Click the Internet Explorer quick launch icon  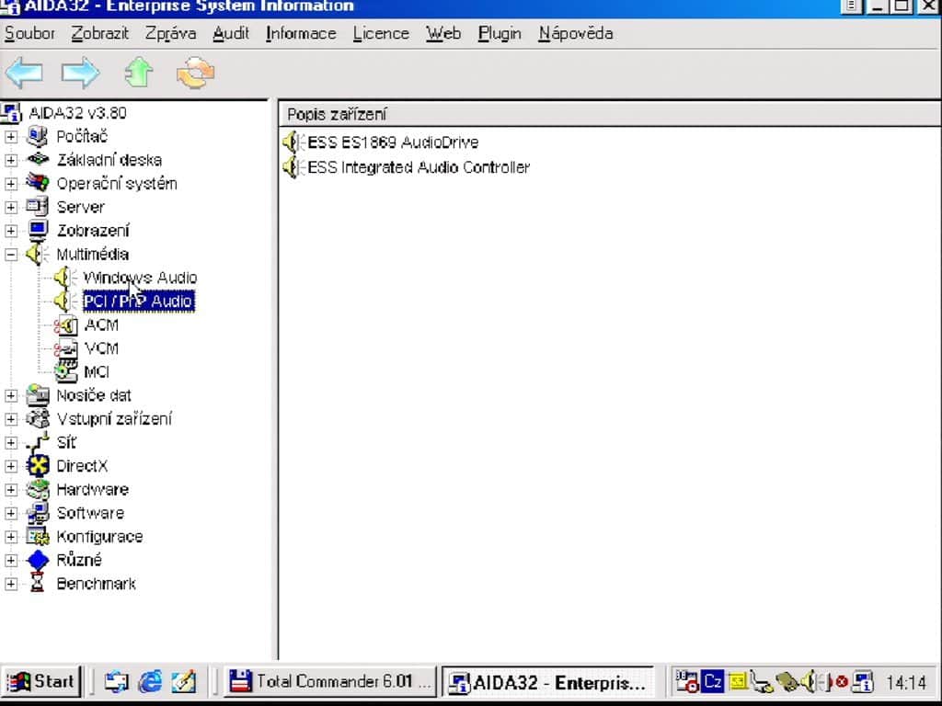150,681
